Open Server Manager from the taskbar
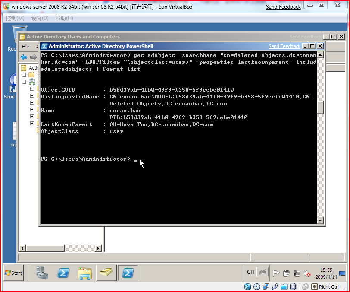 42,273
